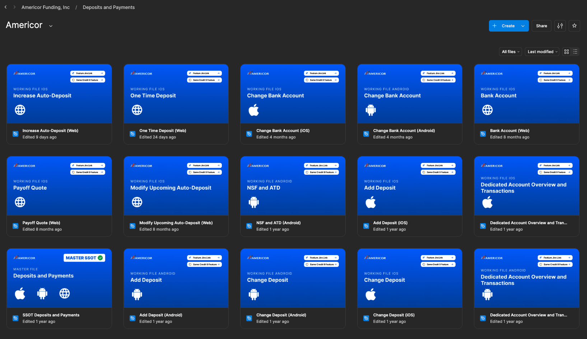
Task: Click file icon beside Modify Upcoming Auto-Deposit (Web)
Action: pos(132,226)
